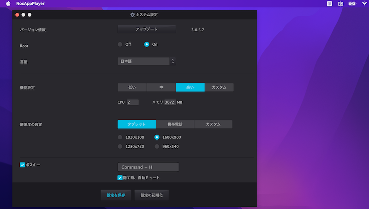Select the Root On radio button

click(x=147, y=45)
